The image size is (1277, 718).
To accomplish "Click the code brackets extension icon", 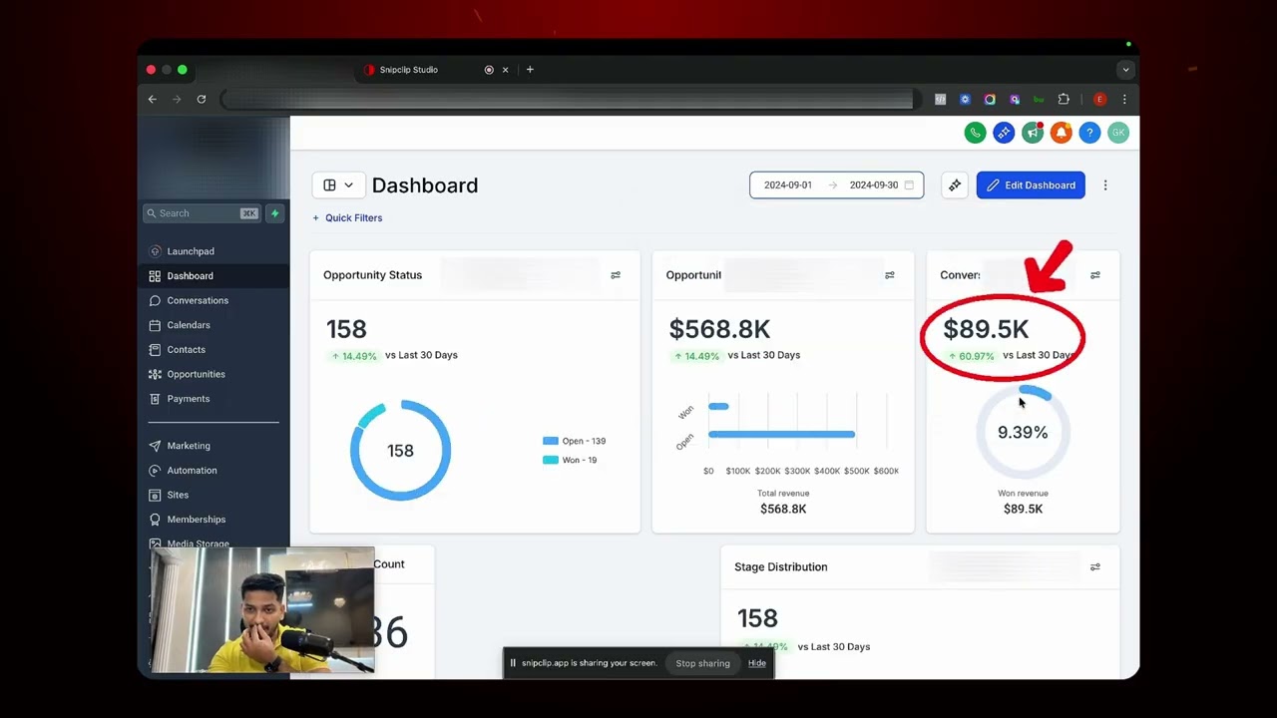I will click(940, 100).
